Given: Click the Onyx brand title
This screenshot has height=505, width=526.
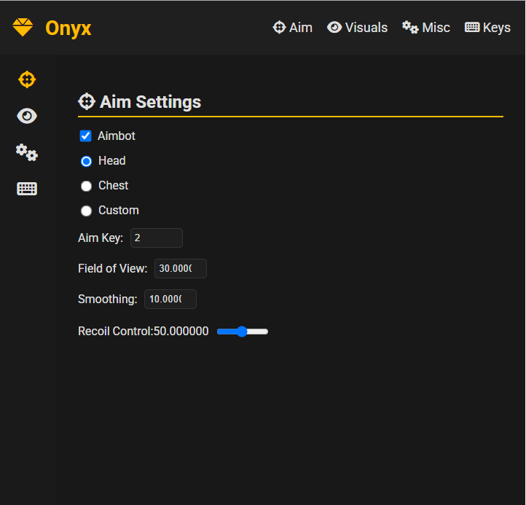Looking at the screenshot, I should 68,28.
